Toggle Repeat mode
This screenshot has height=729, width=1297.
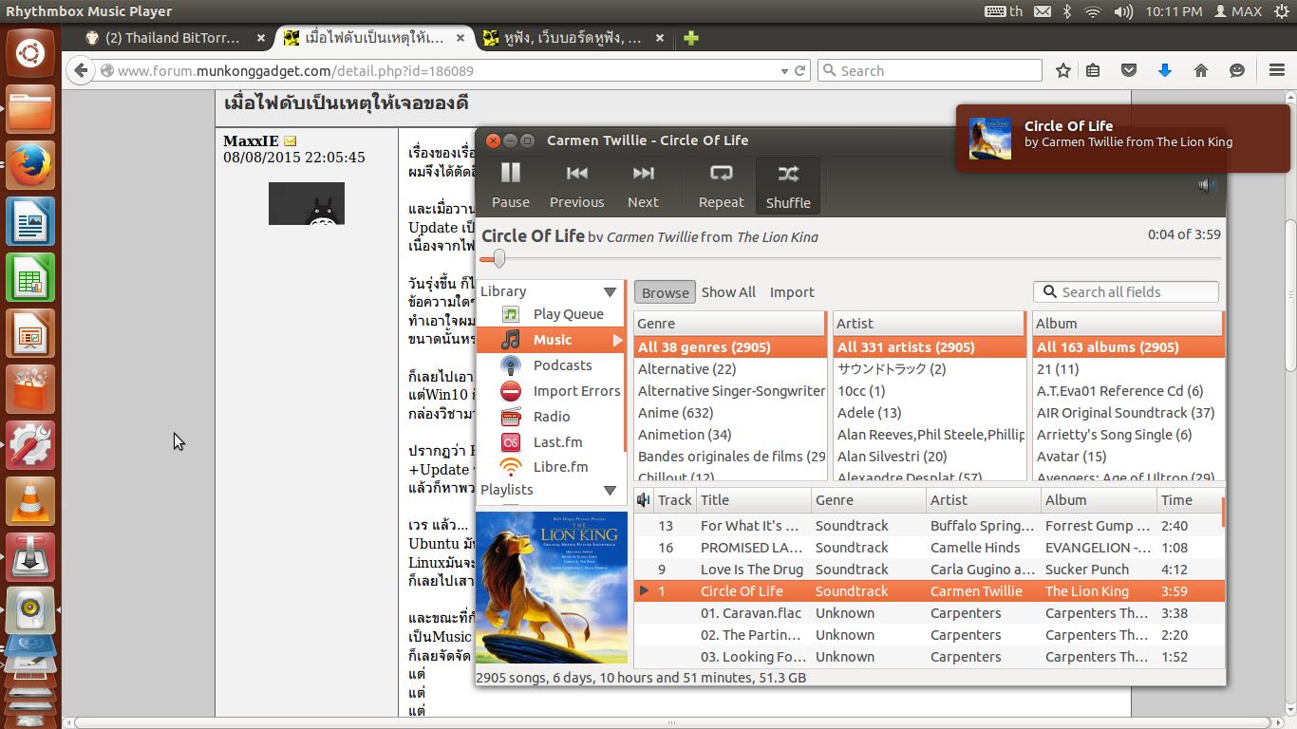(721, 185)
